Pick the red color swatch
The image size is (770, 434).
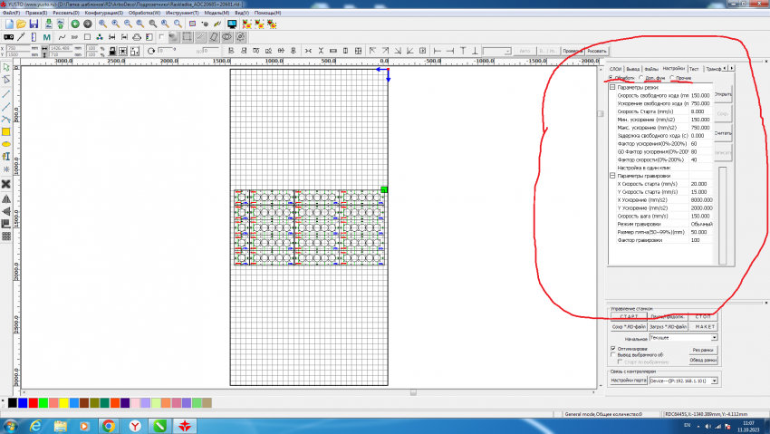tap(34, 401)
